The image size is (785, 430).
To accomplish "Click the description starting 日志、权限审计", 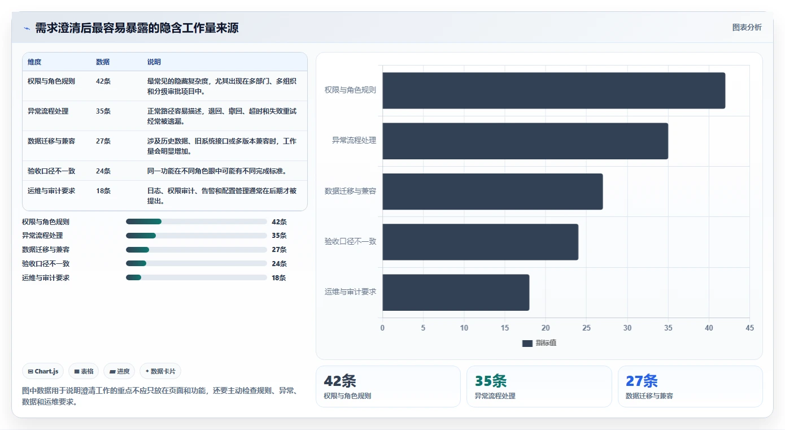I will [x=222, y=196].
